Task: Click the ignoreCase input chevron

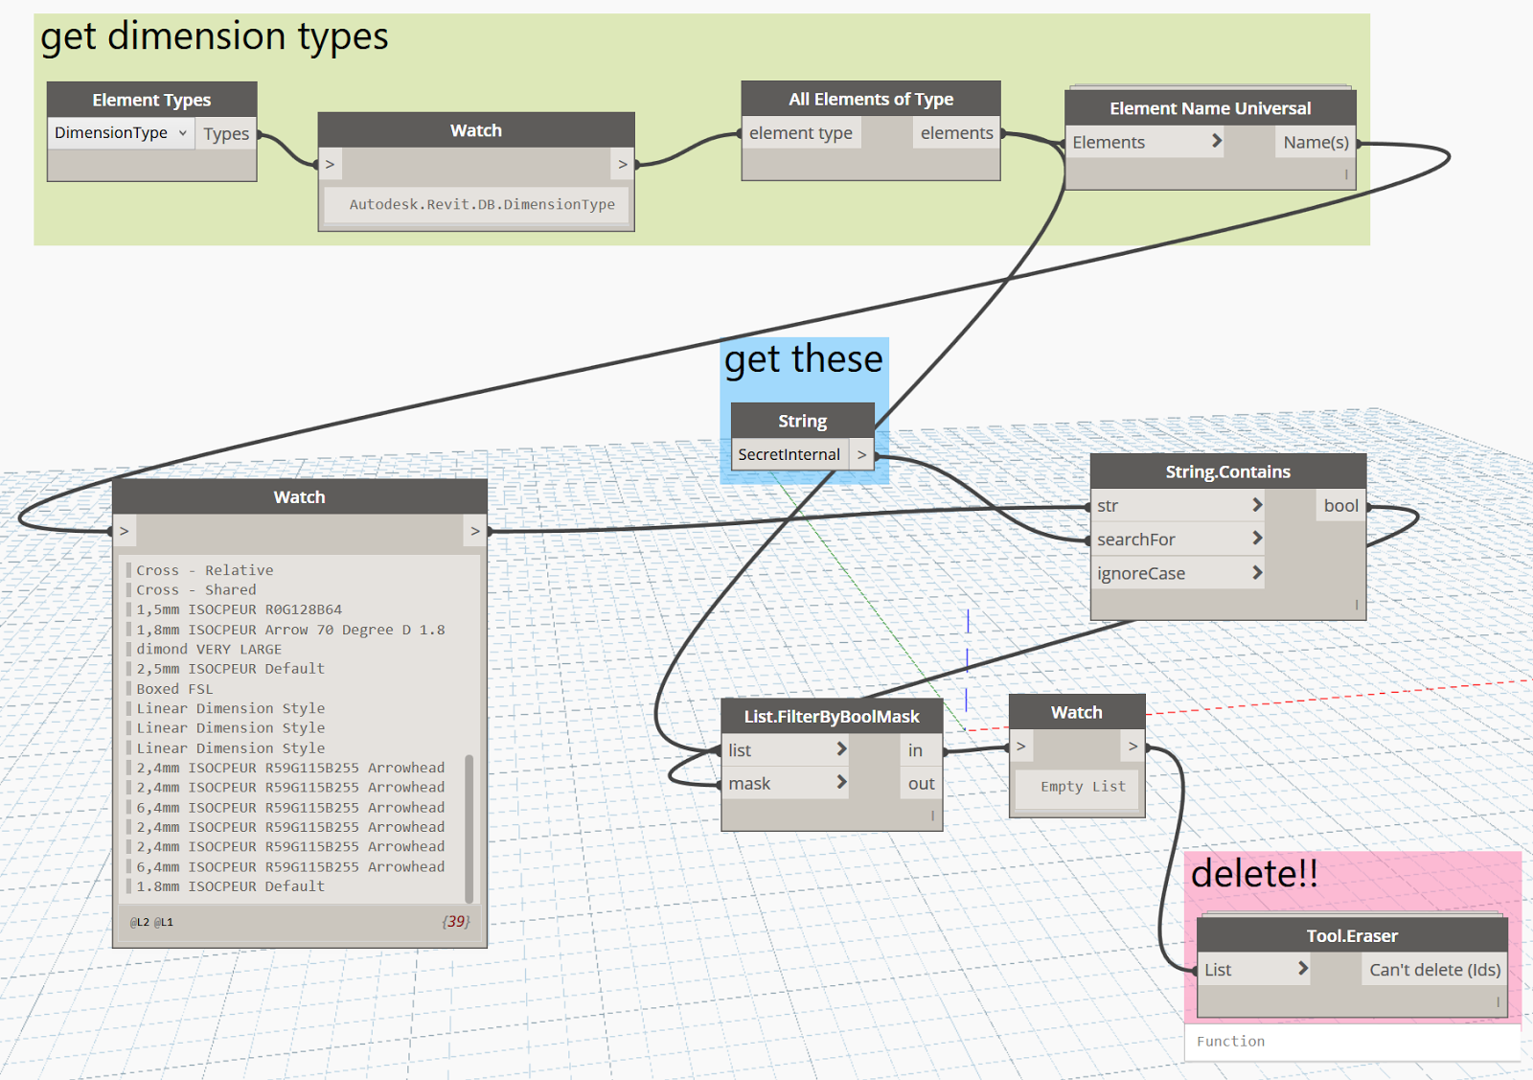Action: (x=1257, y=573)
